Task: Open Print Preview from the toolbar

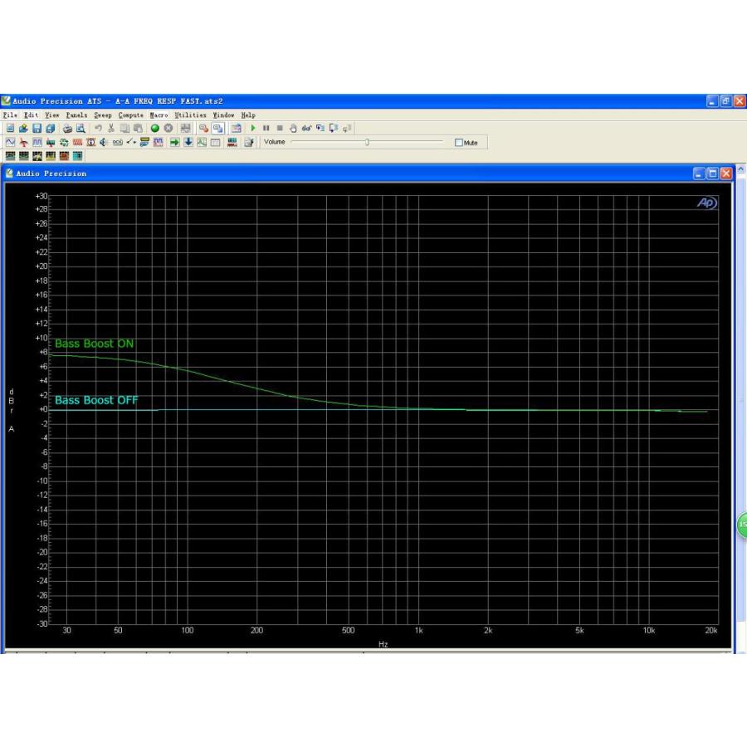Action: 81,128
